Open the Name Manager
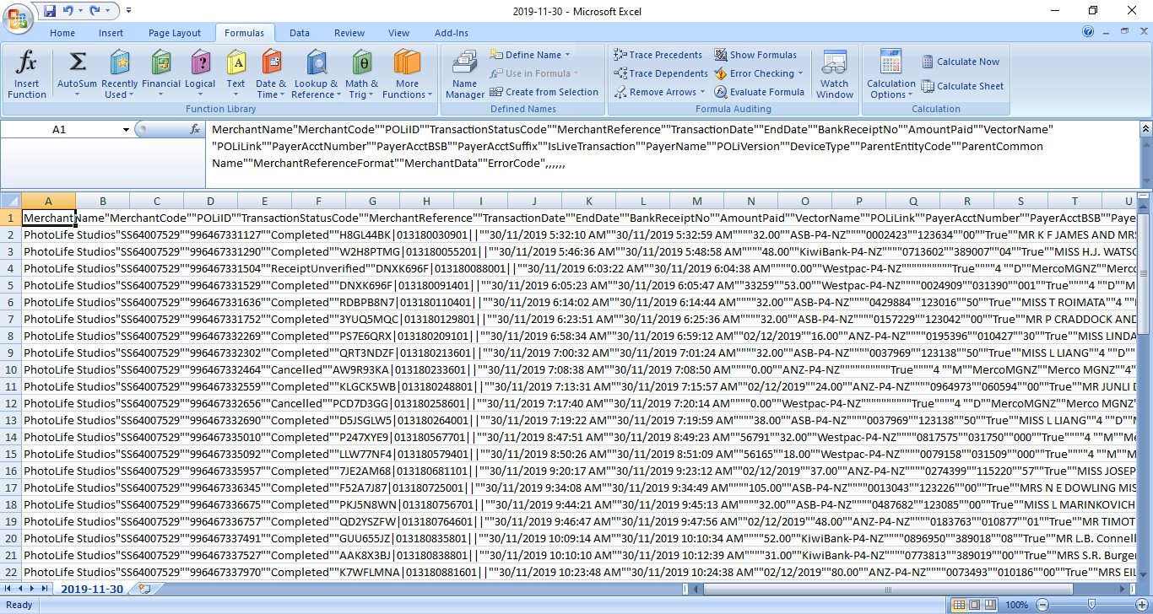The width and height of the screenshot is (1153, 614). click(x=465, y=74)
